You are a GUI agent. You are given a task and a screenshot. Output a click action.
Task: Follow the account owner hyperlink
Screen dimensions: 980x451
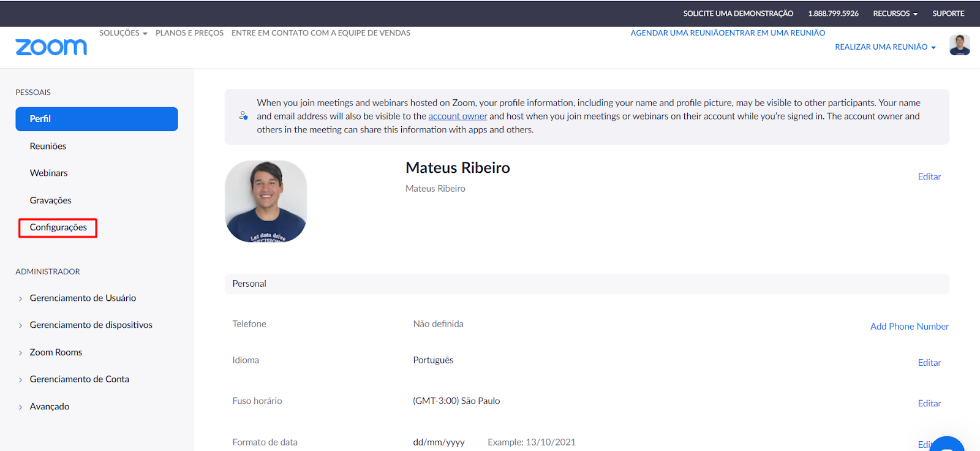[458, 116]
